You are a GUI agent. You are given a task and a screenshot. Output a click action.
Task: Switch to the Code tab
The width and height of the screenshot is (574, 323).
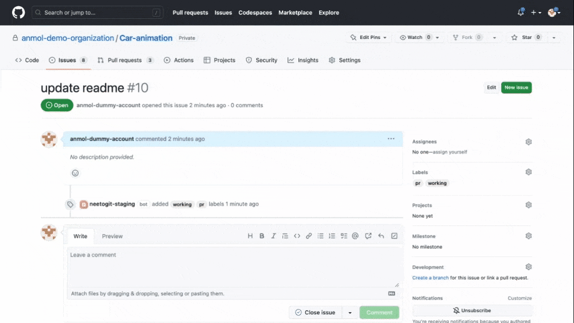(27, 60)
